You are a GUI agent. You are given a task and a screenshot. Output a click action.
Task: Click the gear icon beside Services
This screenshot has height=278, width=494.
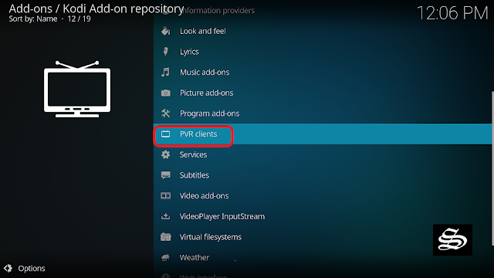166,154
